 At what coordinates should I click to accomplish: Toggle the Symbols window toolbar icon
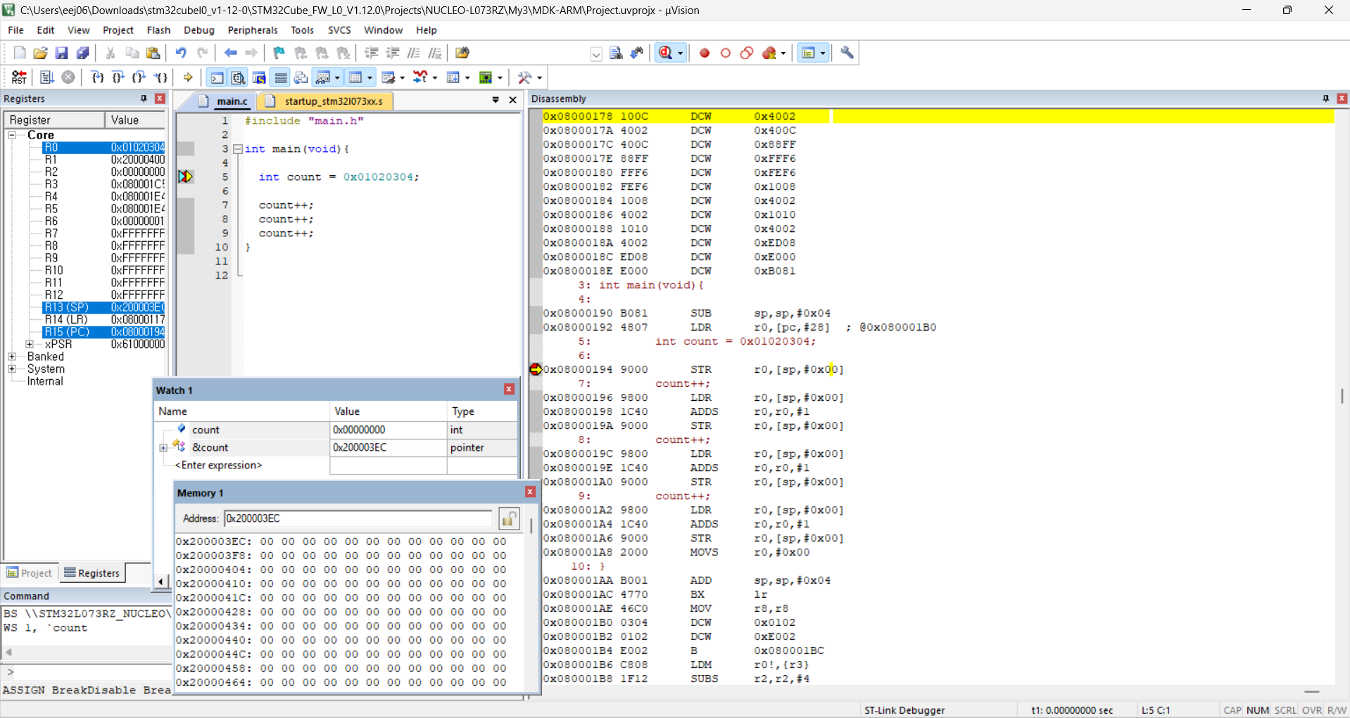[x=259, y=77]
